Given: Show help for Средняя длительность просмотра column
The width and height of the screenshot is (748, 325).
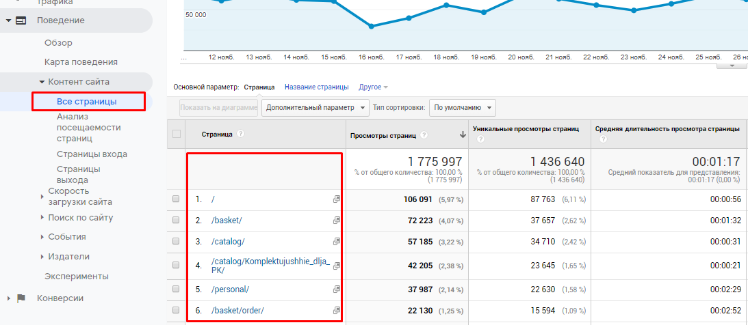Looking at the screenshot, I should click(x=603, y=139).
